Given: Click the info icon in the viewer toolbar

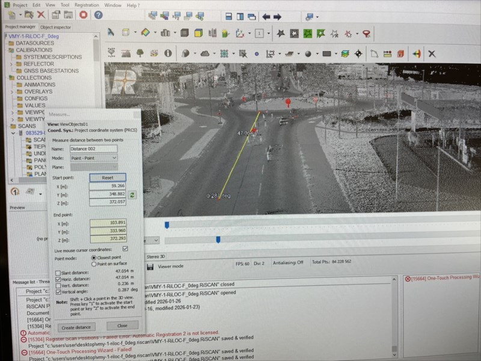Looking at the screenshot, I should coord(168,53).
